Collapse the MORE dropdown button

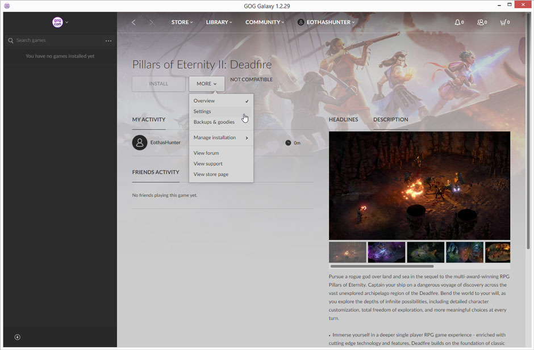pos(207,84)
